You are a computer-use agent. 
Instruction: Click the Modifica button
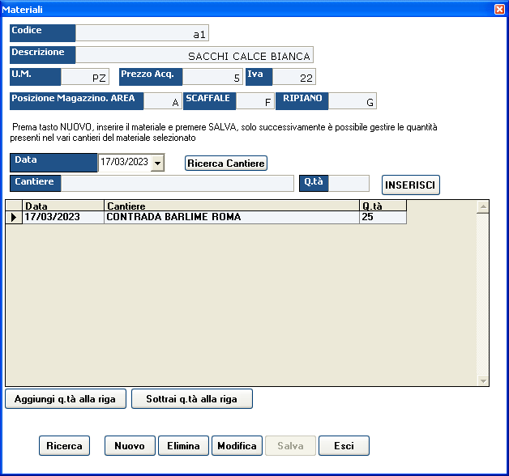237,445
